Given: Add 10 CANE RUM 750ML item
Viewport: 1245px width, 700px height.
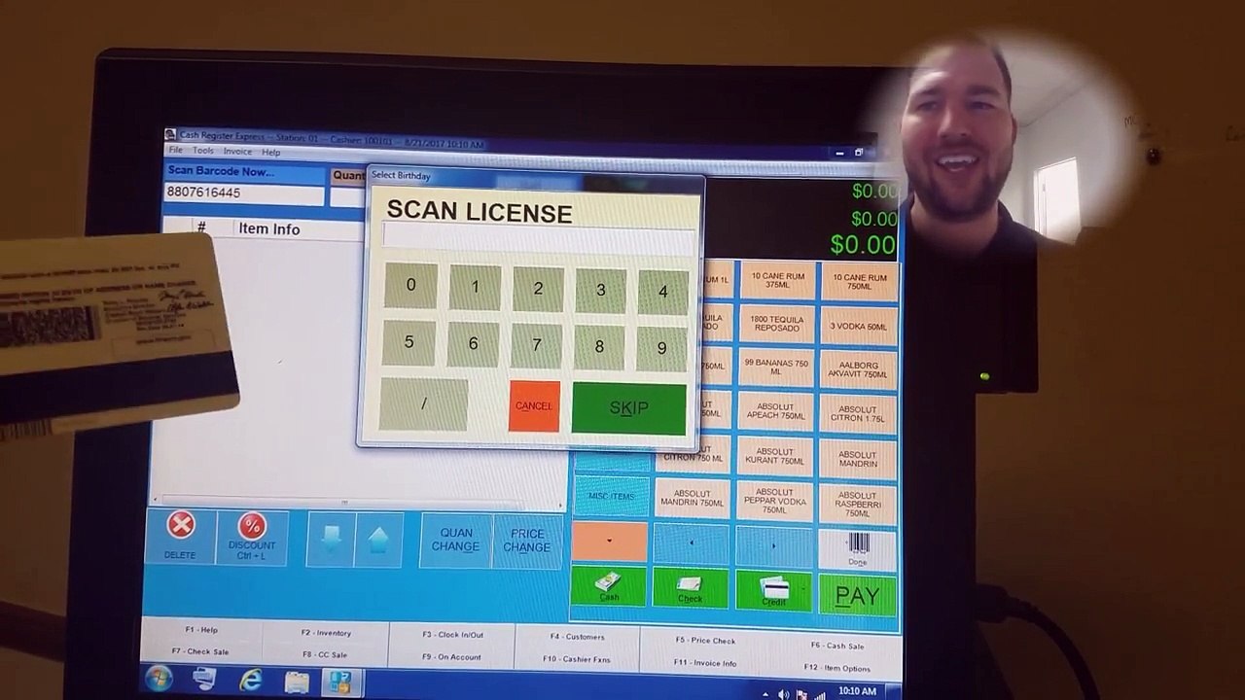Looking at the screenshot, I should point(859,282).
